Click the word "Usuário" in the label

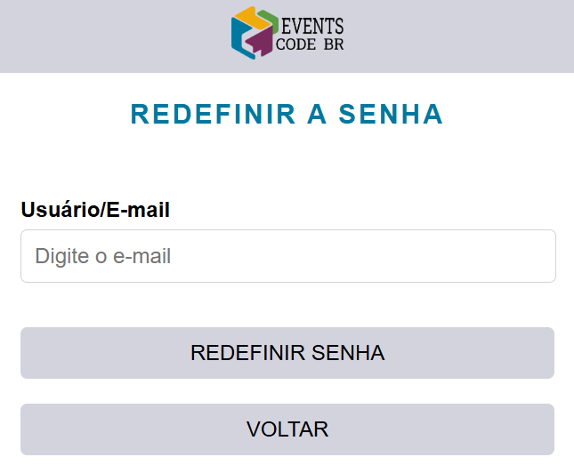pyautogui.click(x=58, y=210)
